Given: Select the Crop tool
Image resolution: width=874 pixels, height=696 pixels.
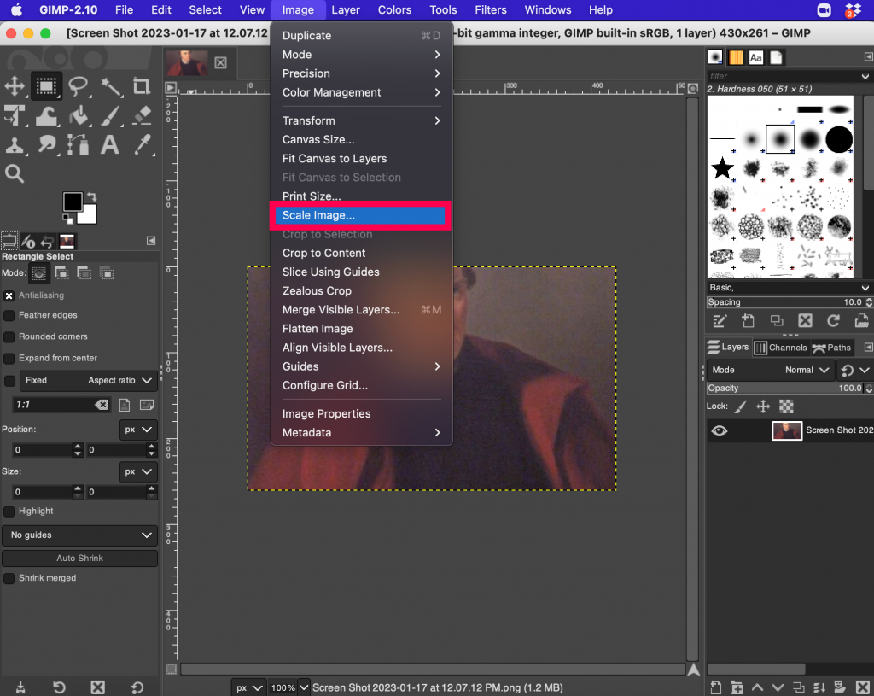Looking at the screenshot, I should click(141, 85).
